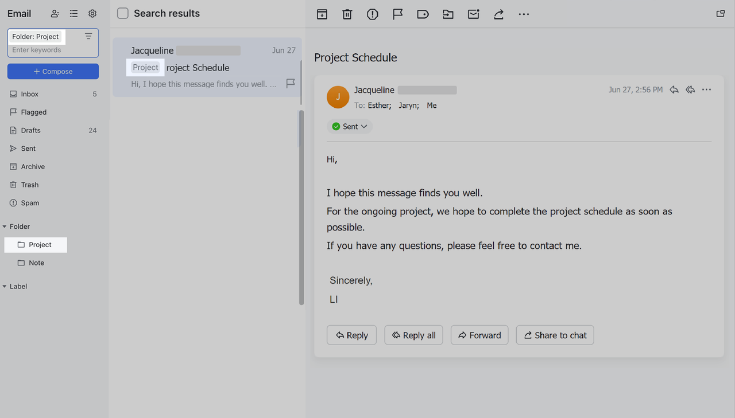Image resolution: width=735 pixels, height=418 pixels.
Task: Move the email to another folder
Action: 448,14
